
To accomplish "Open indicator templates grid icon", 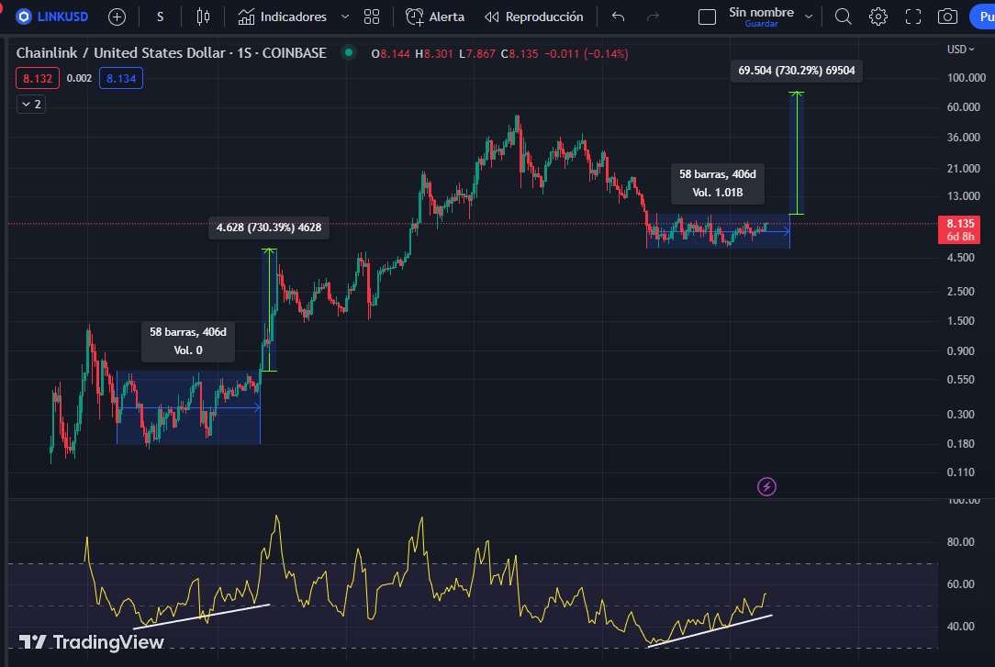I will point(372,17).
